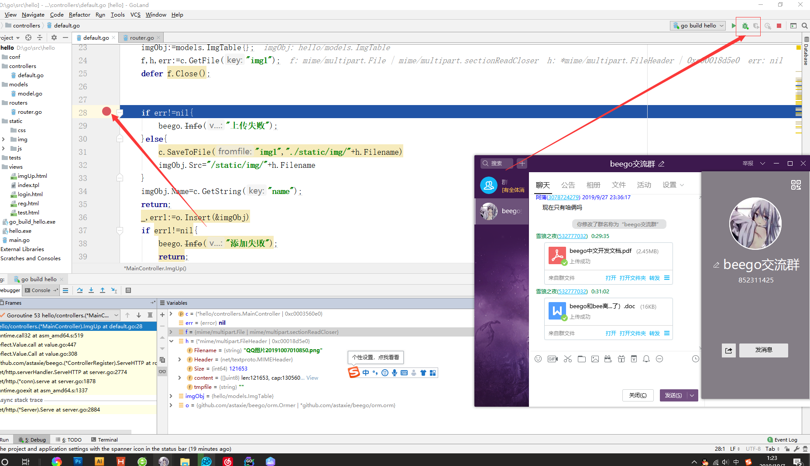This screenshot has height=466, width=810.
Task: Click the beego group avatar thumbnail
Action: click(x=489, y=211)
